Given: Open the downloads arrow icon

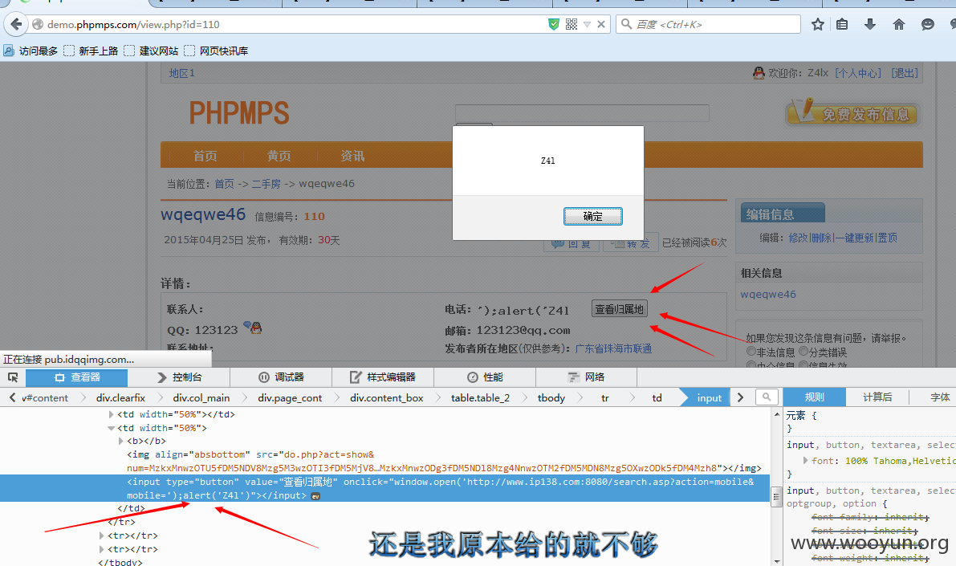Looking at the screenshot, I should pyautogui.click(x=870, y=24).
